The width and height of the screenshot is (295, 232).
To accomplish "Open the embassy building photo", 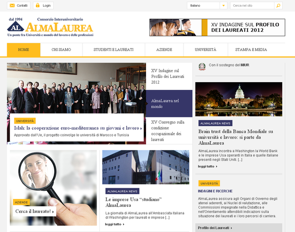I will pos(146,167).
